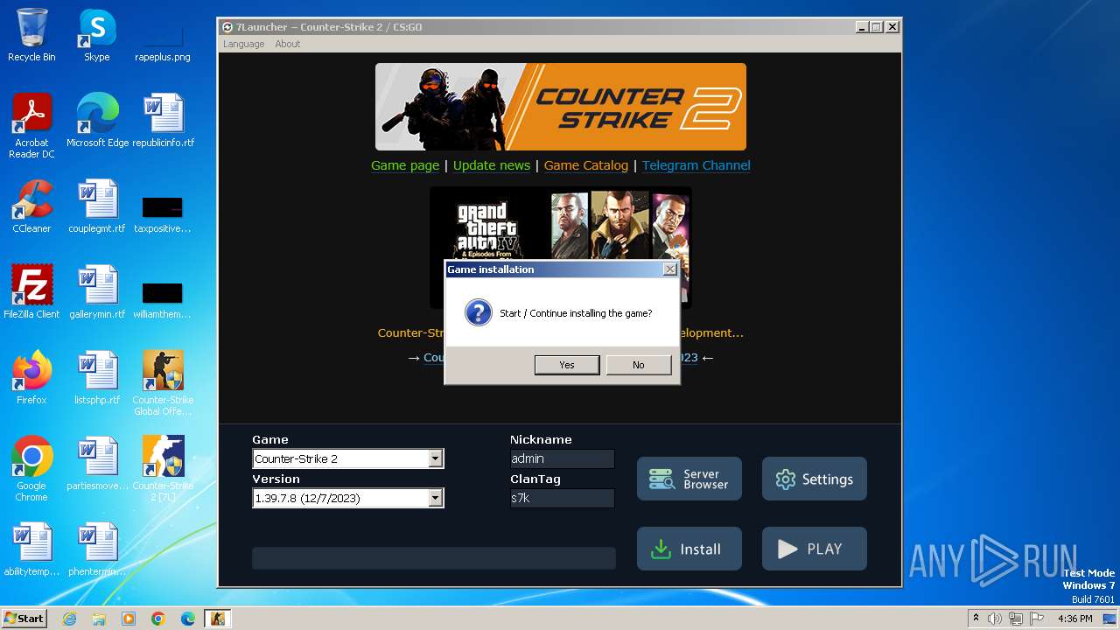Select the partiesmove document icon
Image resolution: width=1120 pixels, height=630 pixels.
[97, 464]
